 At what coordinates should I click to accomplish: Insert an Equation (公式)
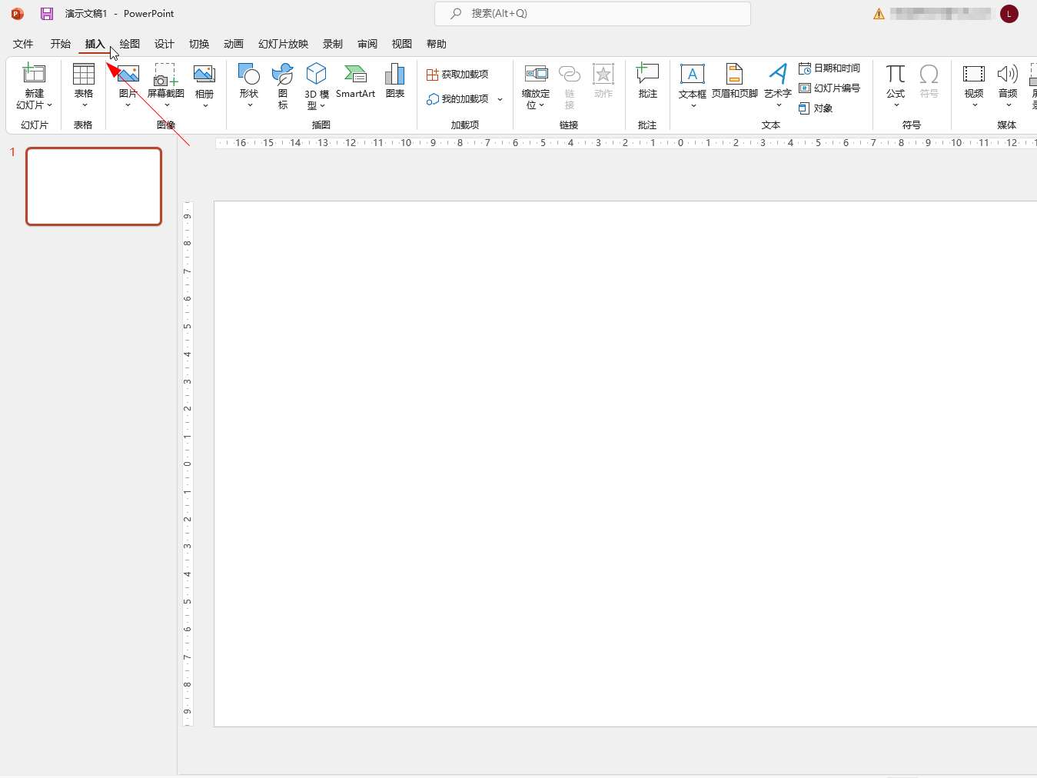pos(896,74)
